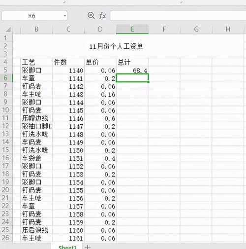Image resolution: width=246 pixels, height=249 pixels.
Task: Select cell containing 1156
Action: coord(68,198)
